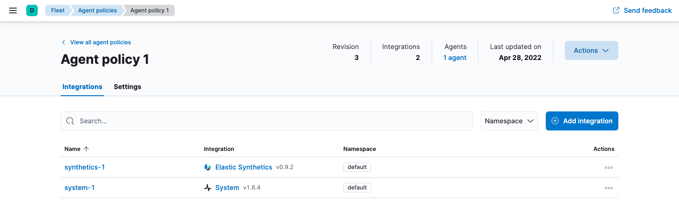
Task: Click the Name column sort arrow
Action: pyautogui.click(x=86, y=149)
